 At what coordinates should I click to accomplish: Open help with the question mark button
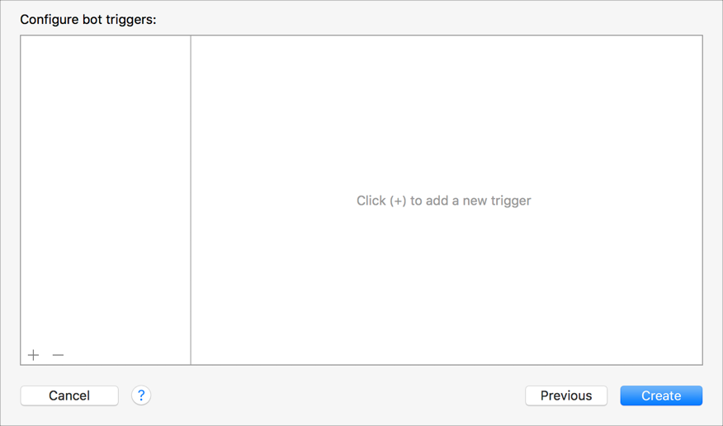(x=141, y=395)
